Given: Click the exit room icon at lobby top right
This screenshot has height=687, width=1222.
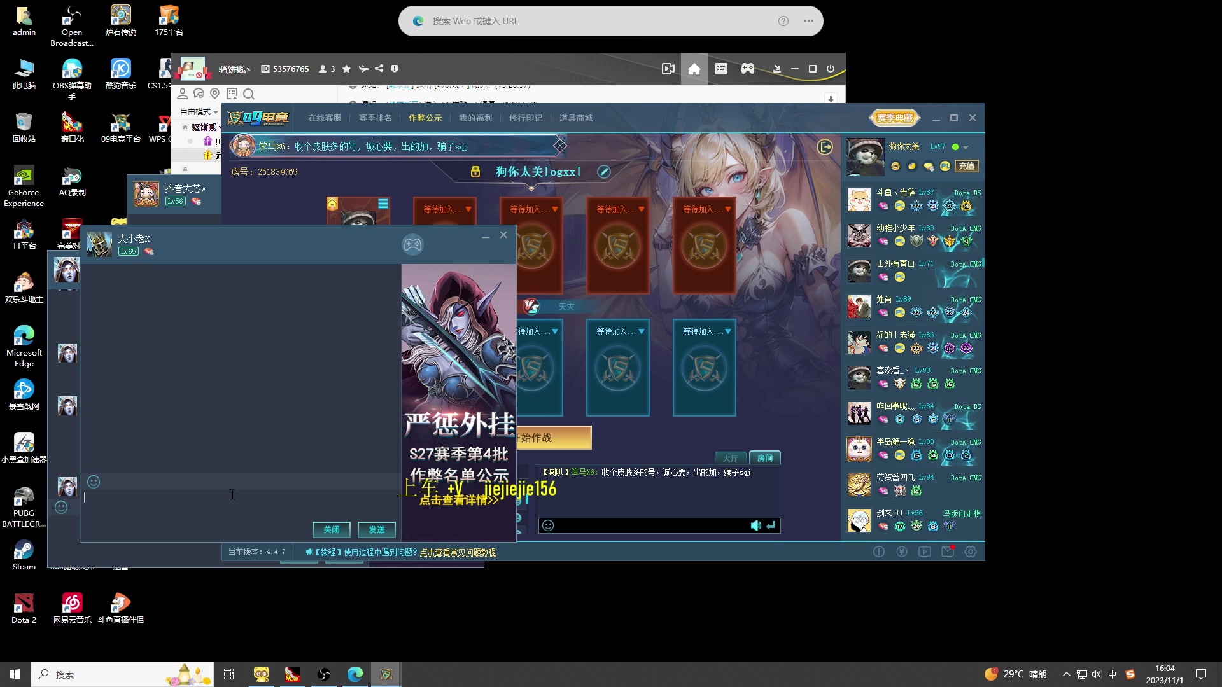Looking at the screenshot, I should [x=825, y=147].
